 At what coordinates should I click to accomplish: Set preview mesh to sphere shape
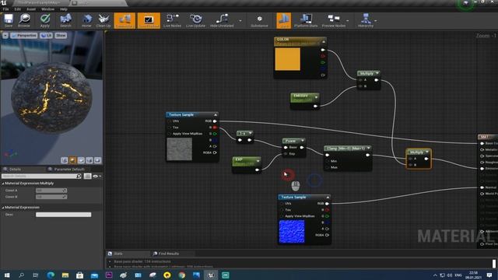coord(72,160)
